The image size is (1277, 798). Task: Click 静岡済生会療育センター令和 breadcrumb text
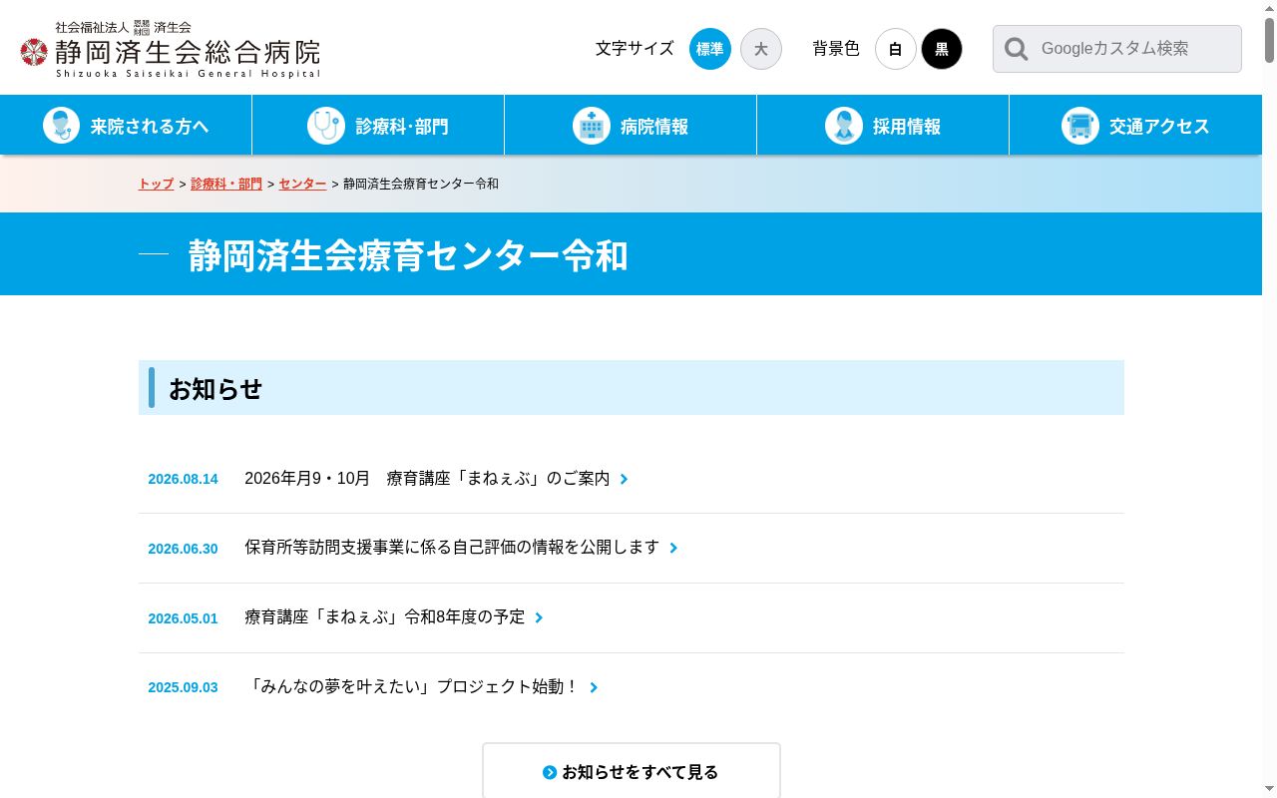[421, 184]
